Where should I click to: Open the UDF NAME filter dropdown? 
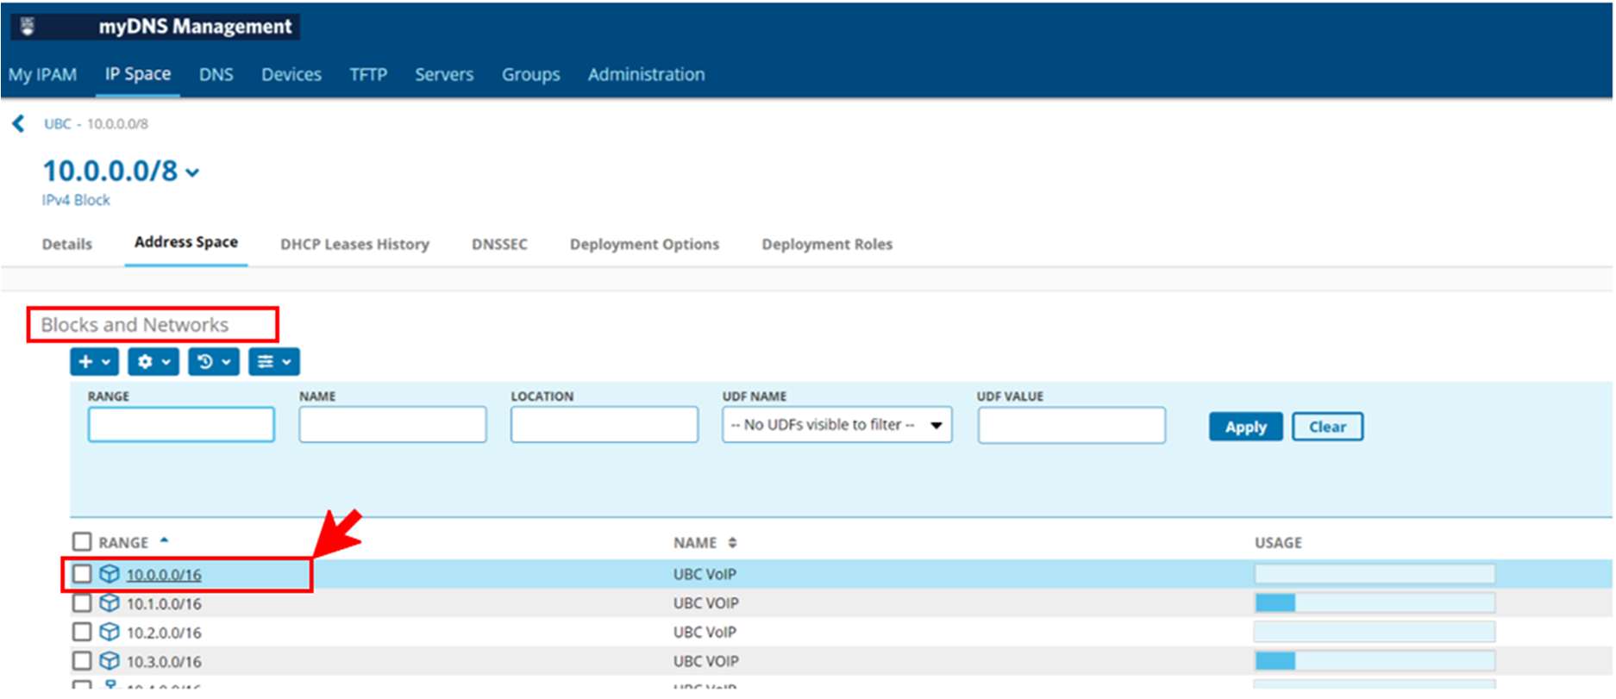click(836, 426)
